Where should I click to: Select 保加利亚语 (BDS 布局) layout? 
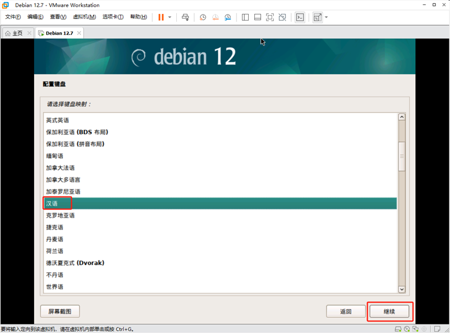tap(220, 132)
